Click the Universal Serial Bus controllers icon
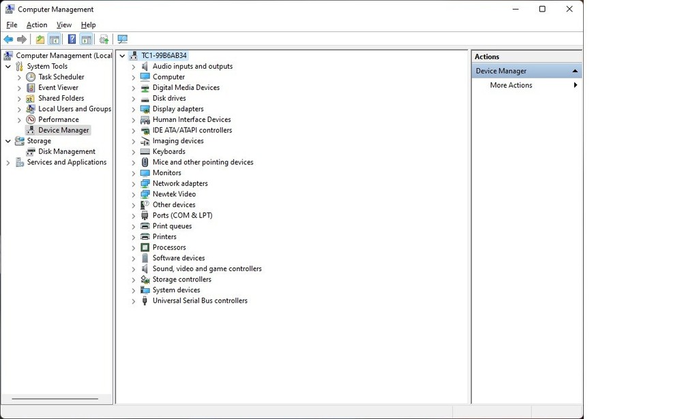 click(x=145, y=301)
